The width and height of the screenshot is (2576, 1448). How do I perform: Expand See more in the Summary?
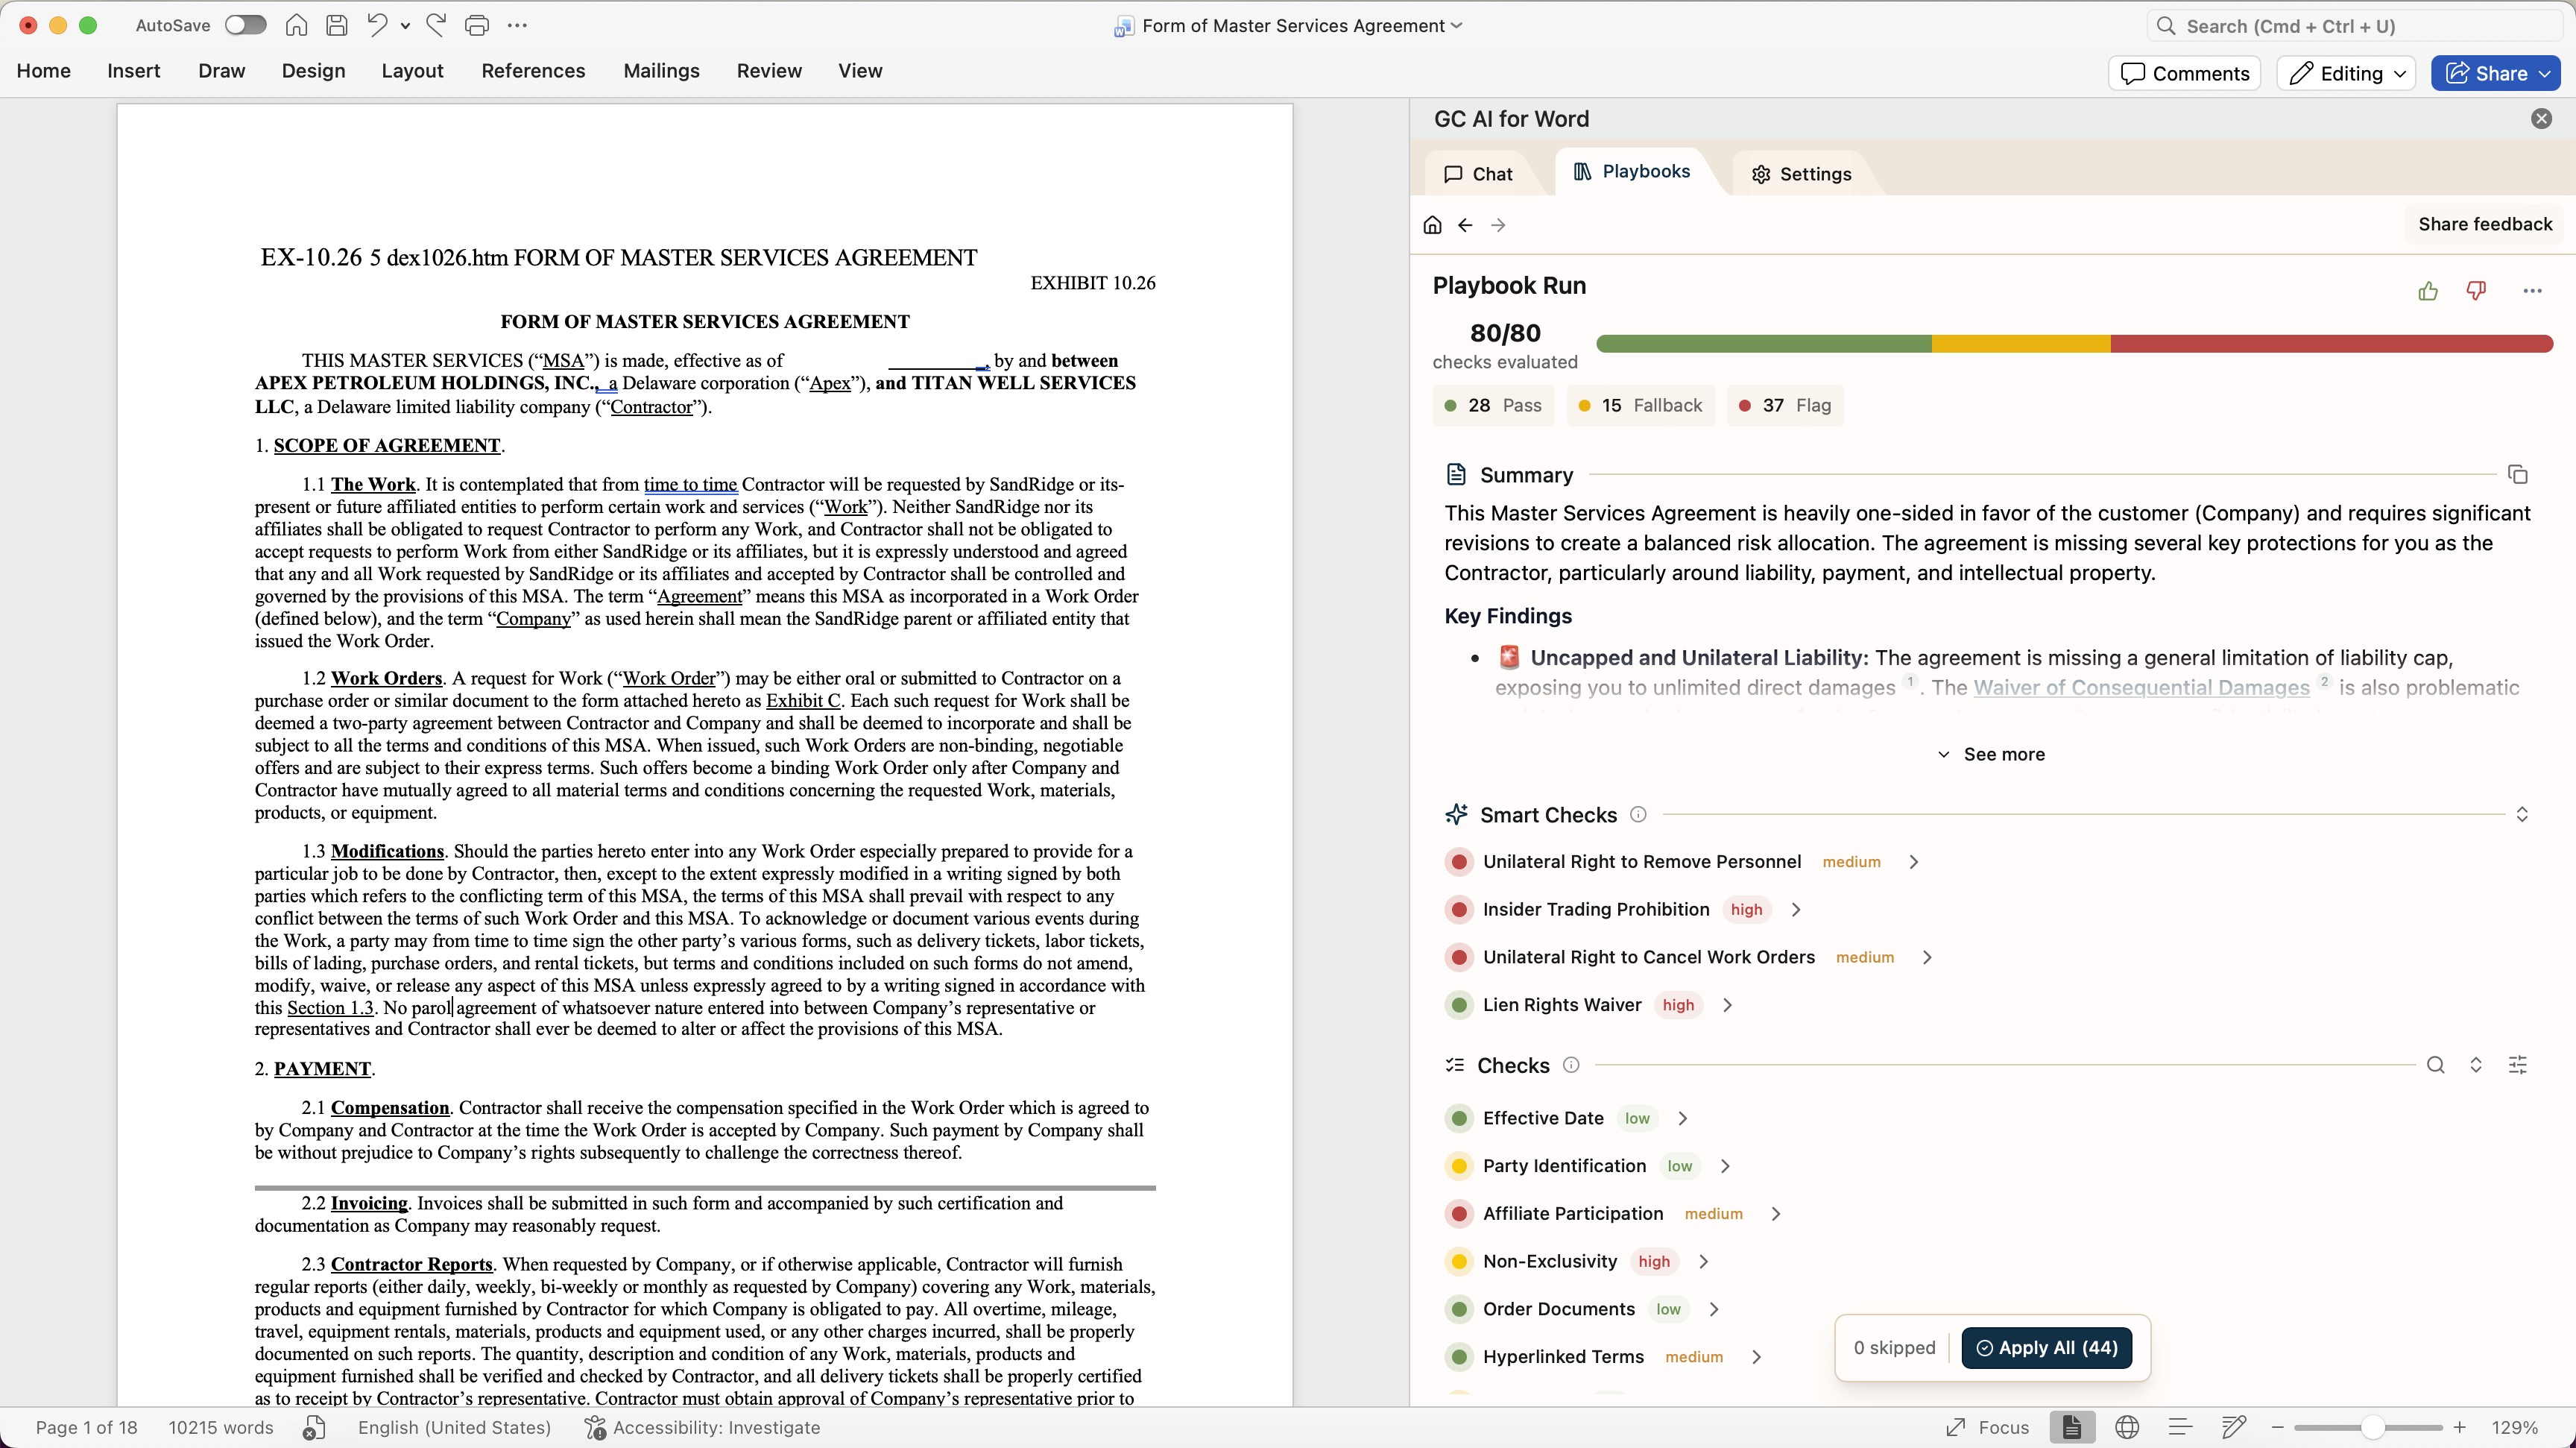[x=1991, y=754]
